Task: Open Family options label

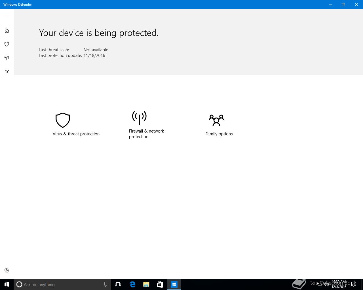Action: [219, 134]
